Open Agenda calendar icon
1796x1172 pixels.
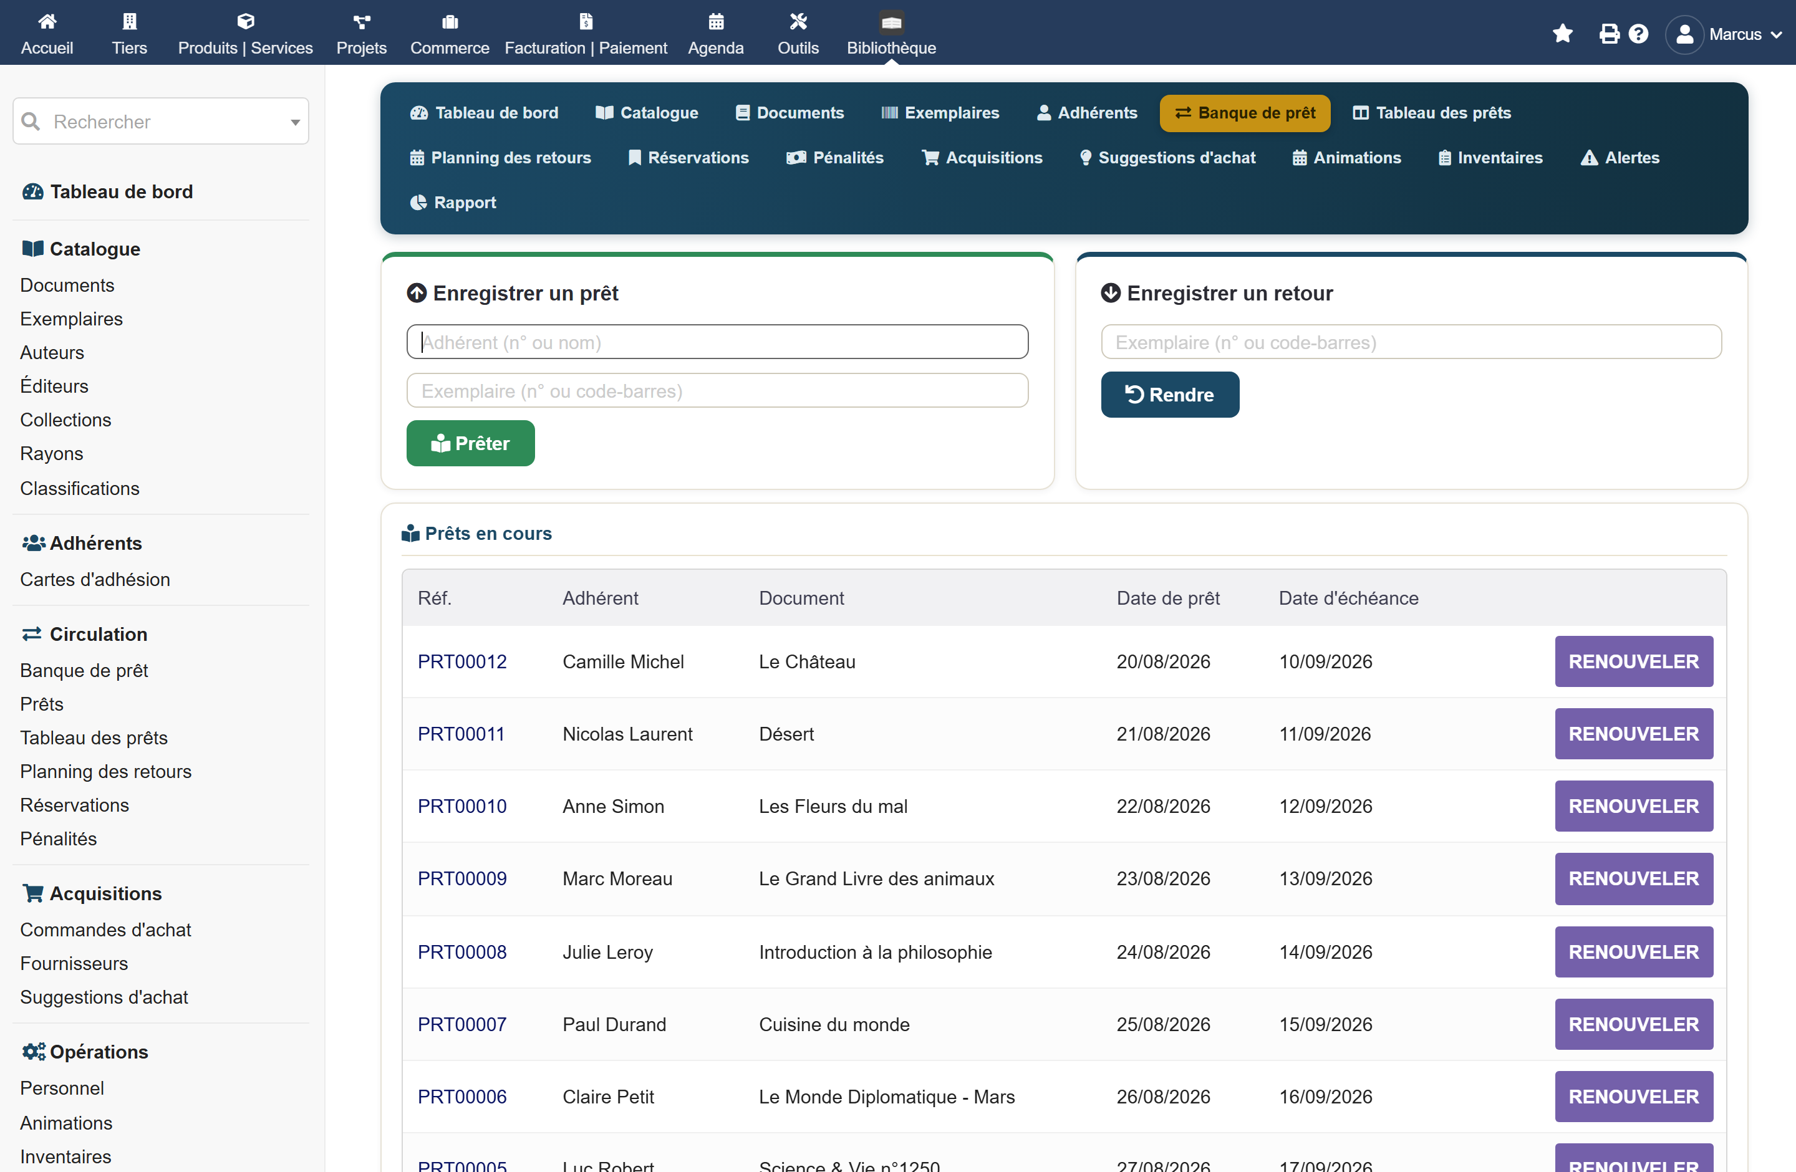[x=715, y=22]
